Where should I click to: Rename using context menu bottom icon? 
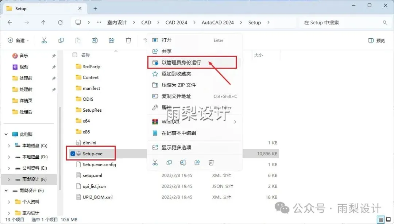[183, 163]
